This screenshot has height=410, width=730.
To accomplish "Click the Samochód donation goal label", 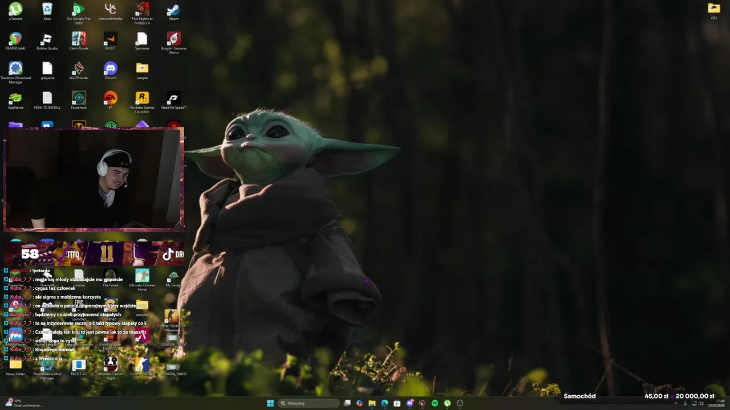I will 579,396.
